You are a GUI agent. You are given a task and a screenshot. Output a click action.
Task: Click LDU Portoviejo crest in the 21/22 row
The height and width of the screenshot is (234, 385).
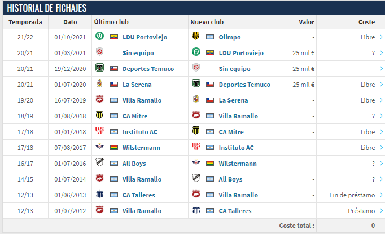(99, 36)
